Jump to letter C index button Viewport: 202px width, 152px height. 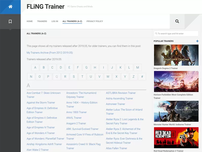[52, 67]
